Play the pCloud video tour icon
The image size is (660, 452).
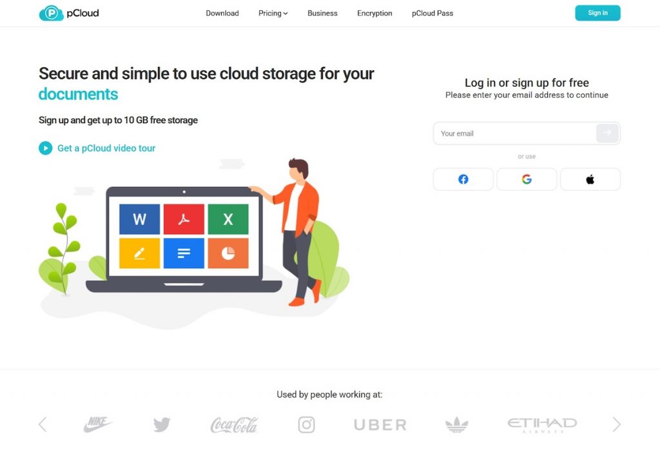pos(46,148)
